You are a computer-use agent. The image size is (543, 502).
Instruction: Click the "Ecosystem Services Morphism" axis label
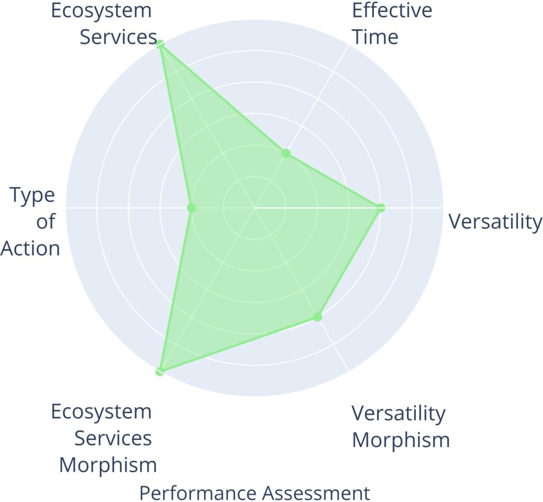(104, 438)
